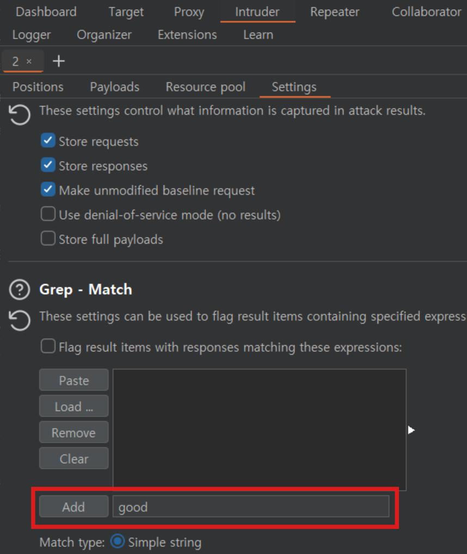The height and width of the screenshot is (554, 467).
Task: Select Intruder attack tab 2
Action: click(16, 61)
